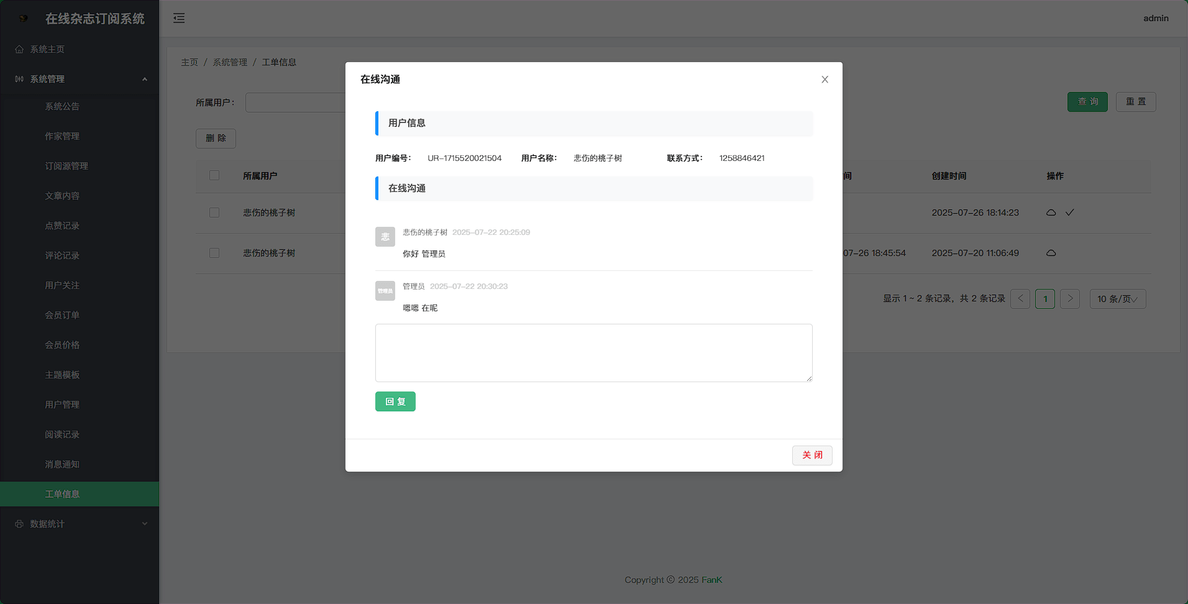Screen dimensions: 1188x604
Task: Click the 悲 user avatar in chat
Action: click(385, 237)
